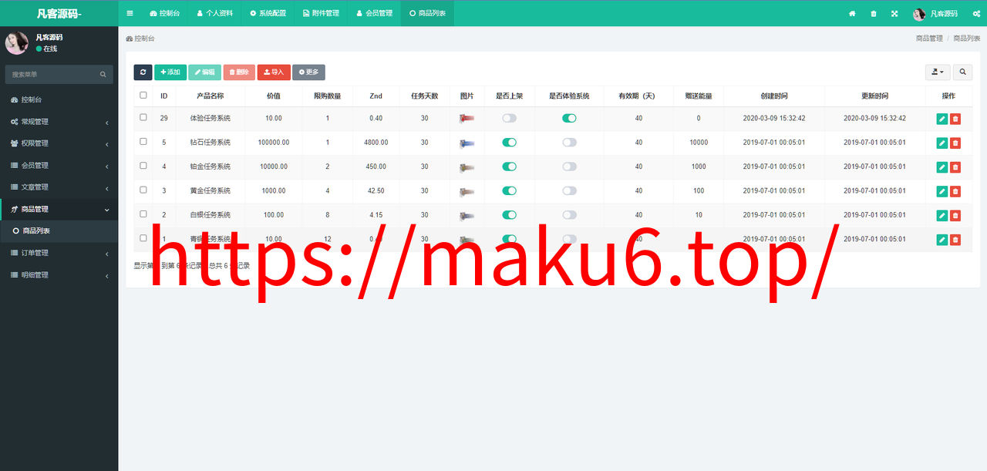Switch to the 系统配置 top tab
The image size is (987, 471).
coord(268,13)
